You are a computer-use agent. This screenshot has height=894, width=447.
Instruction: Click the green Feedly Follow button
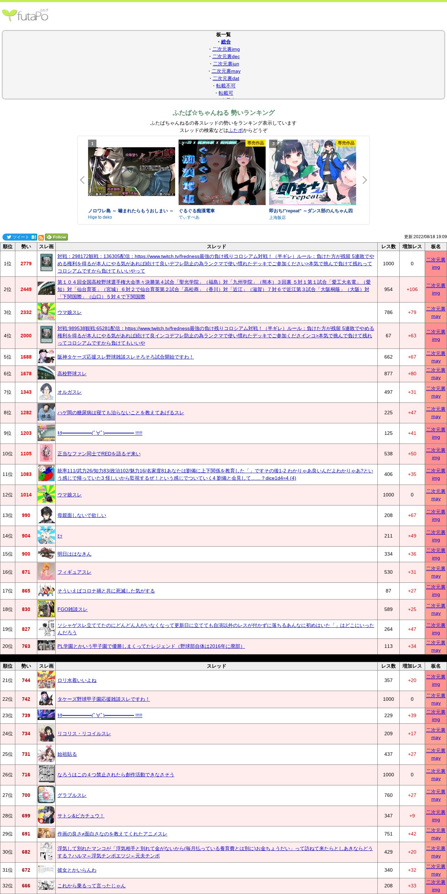(x=56, y=237)
